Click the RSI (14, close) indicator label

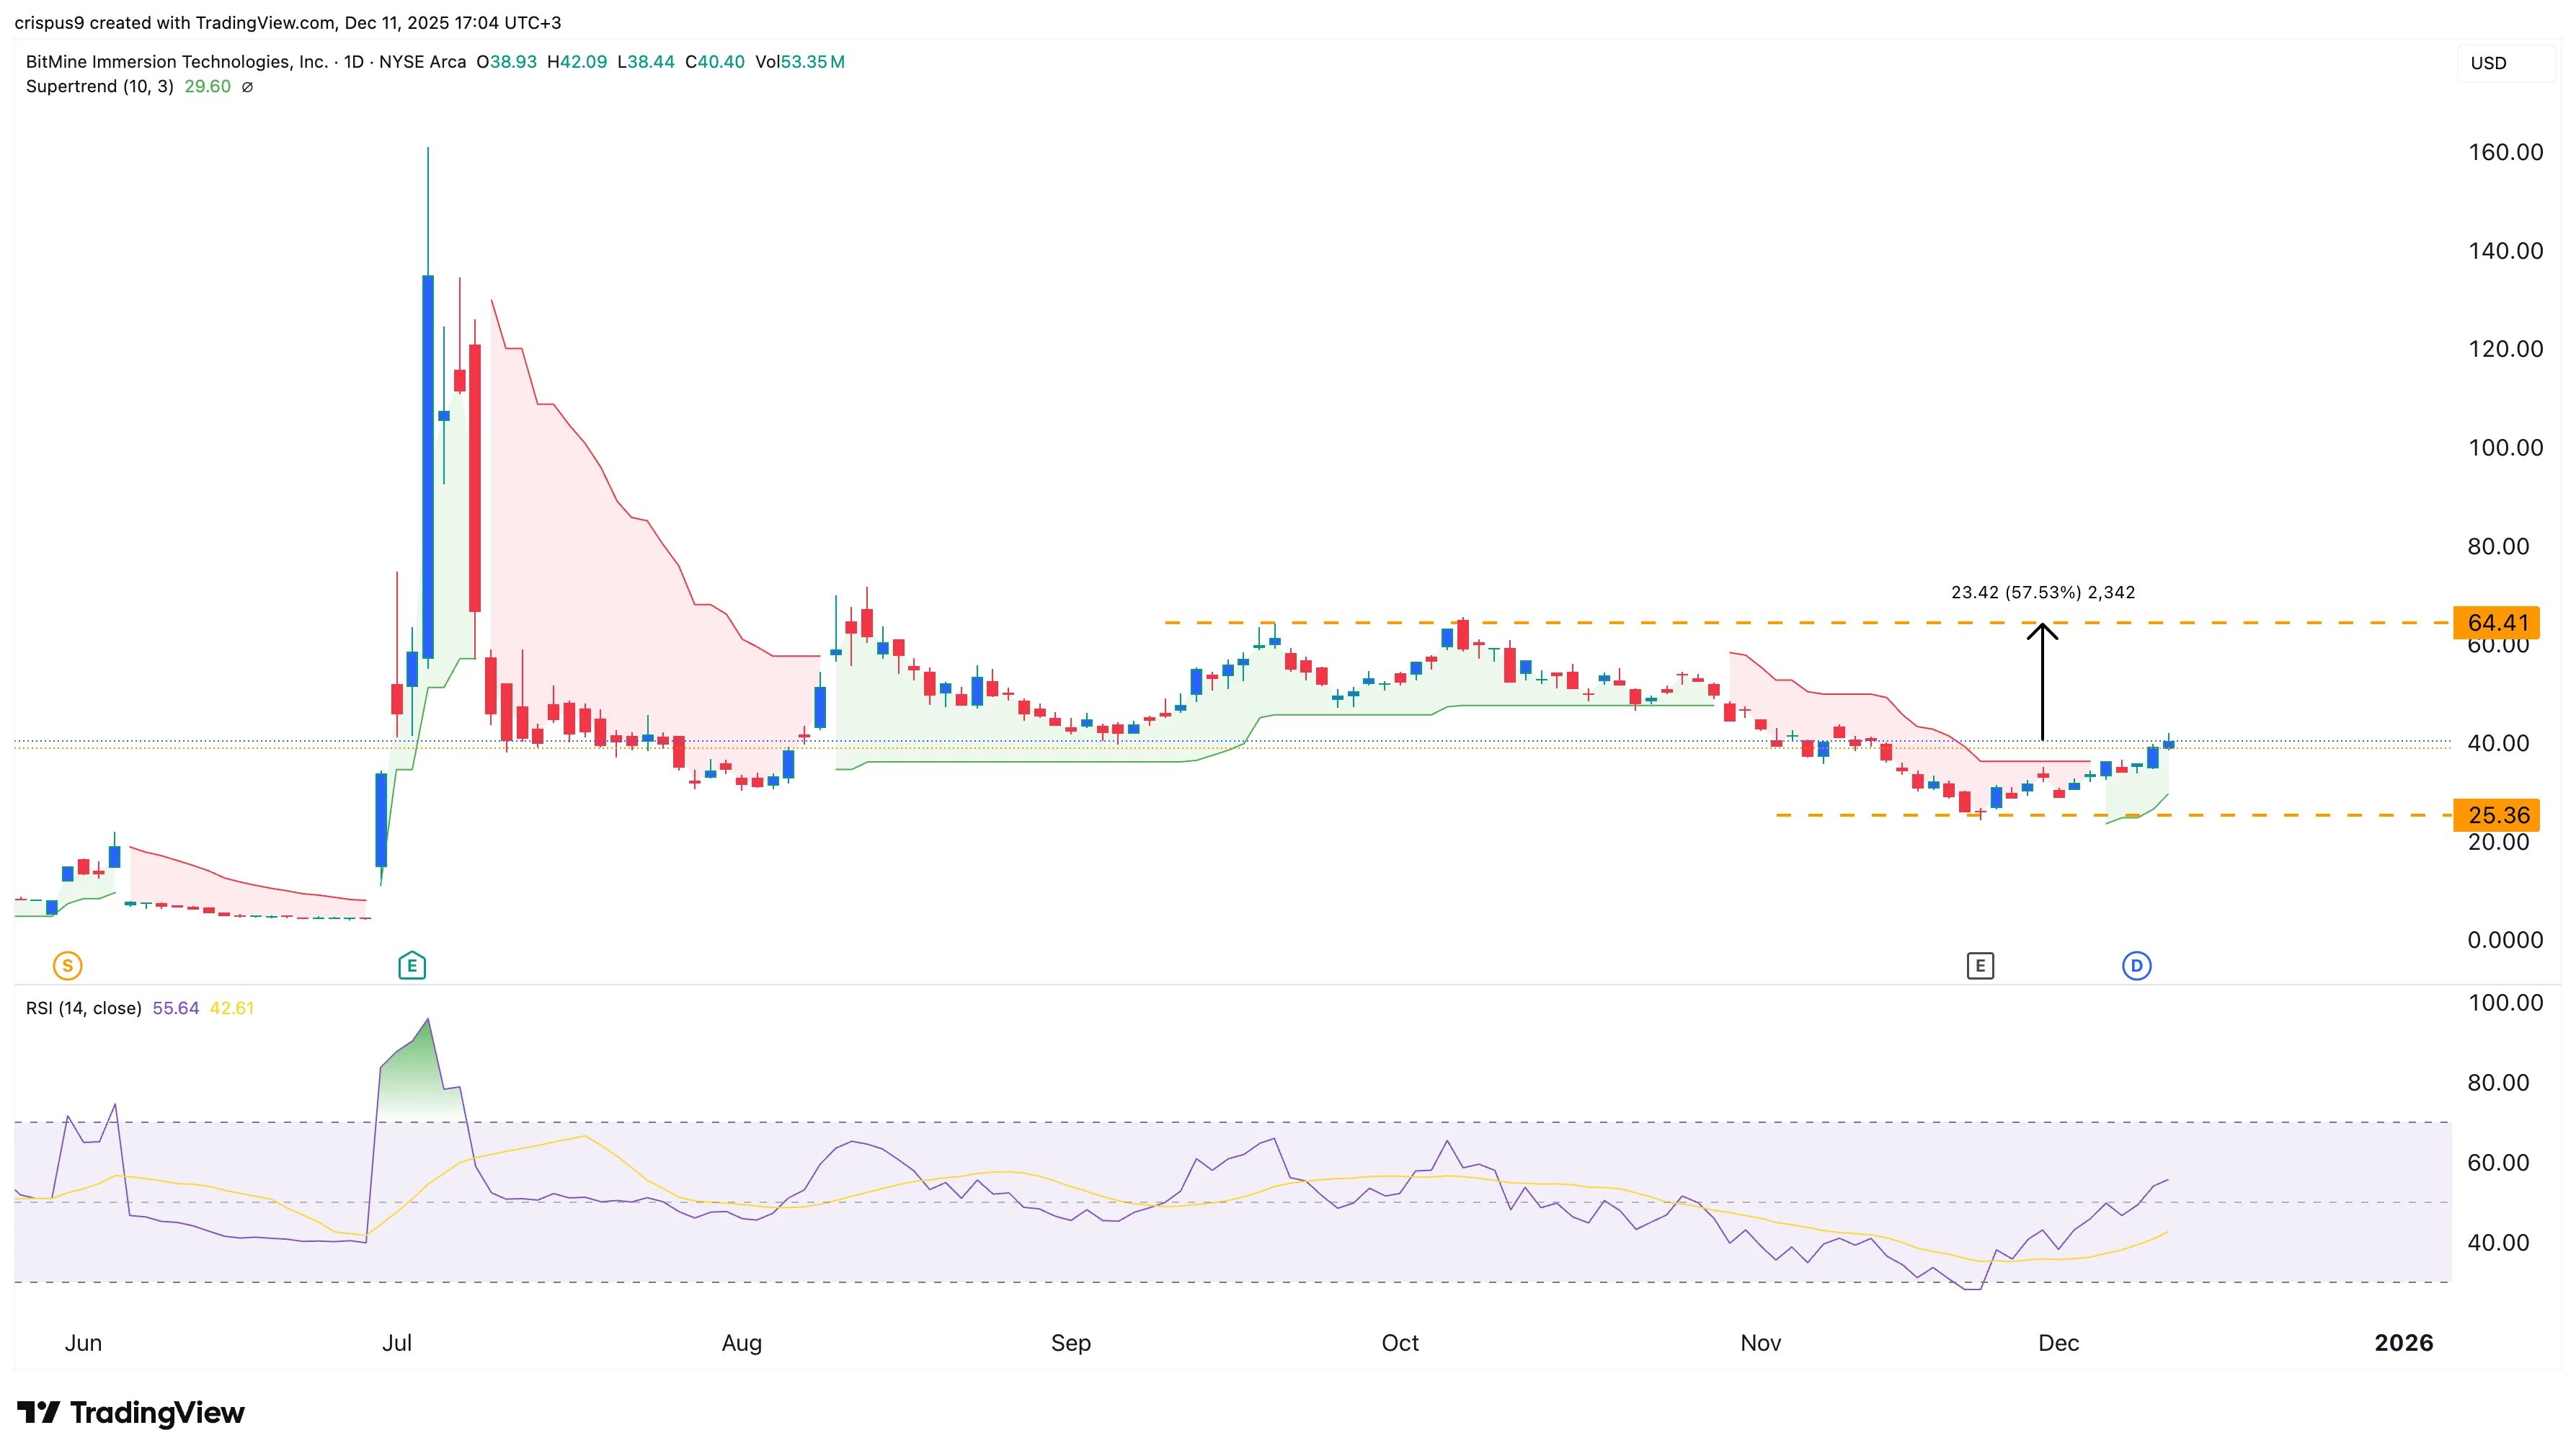click(83, 1008)
